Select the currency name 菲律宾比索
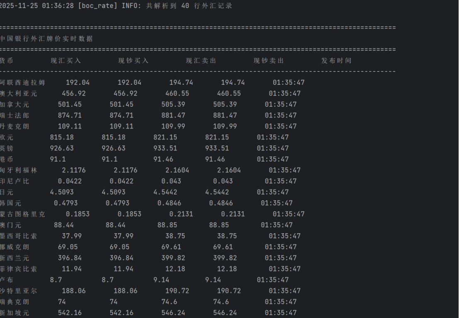Screen dimensions: 459x318 pyautogui.click(x=18, y=269)
